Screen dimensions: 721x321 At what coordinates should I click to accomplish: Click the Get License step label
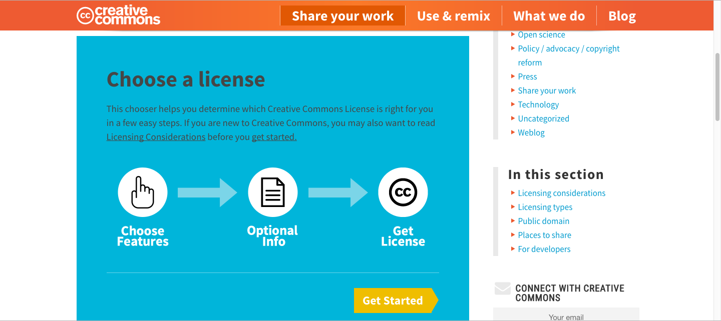[403, 236]
